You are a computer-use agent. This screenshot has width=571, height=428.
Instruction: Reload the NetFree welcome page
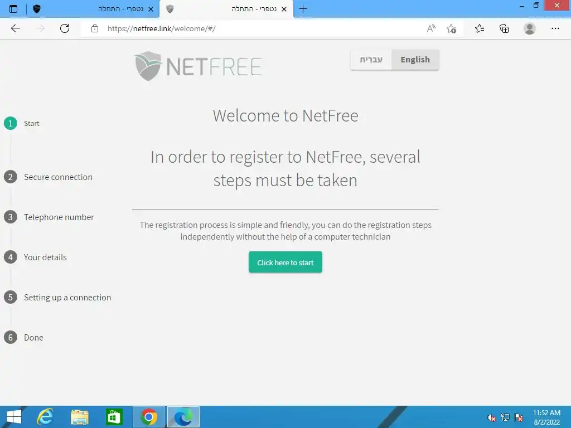click(x=65, y=28)
